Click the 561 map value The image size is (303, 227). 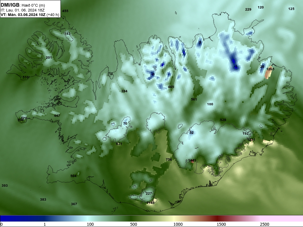(194, 99)
